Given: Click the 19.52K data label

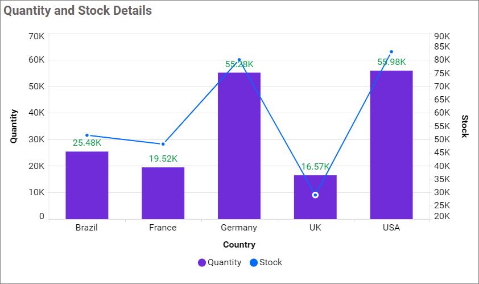Looking at the screenshot, I should click(x=163, y=159).
